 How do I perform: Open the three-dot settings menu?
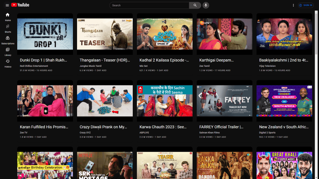point(294,5)
